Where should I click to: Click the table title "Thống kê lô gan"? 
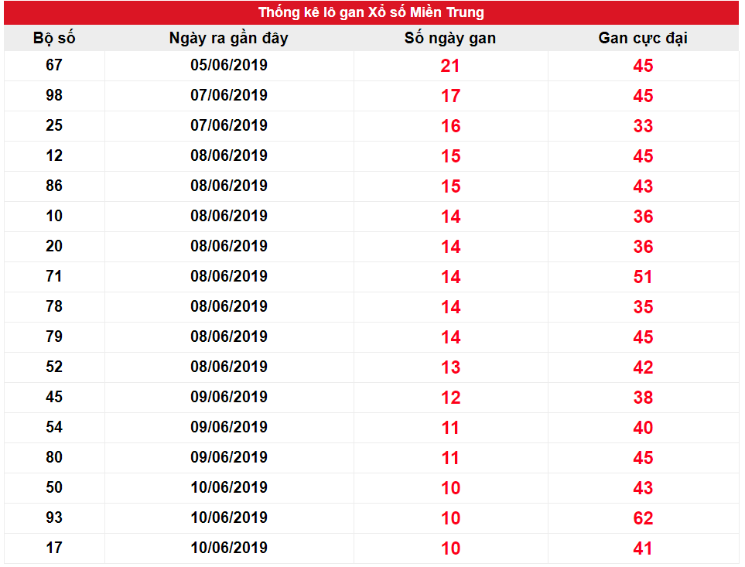tap(371, 12)
